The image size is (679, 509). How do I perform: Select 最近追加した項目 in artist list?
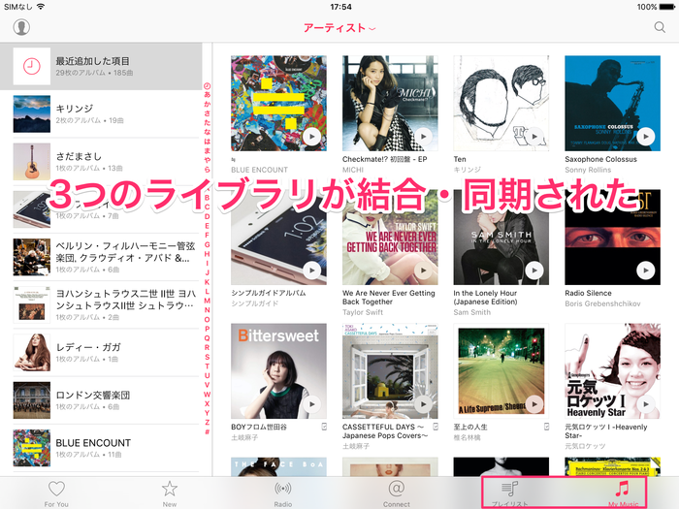point(101,66)
